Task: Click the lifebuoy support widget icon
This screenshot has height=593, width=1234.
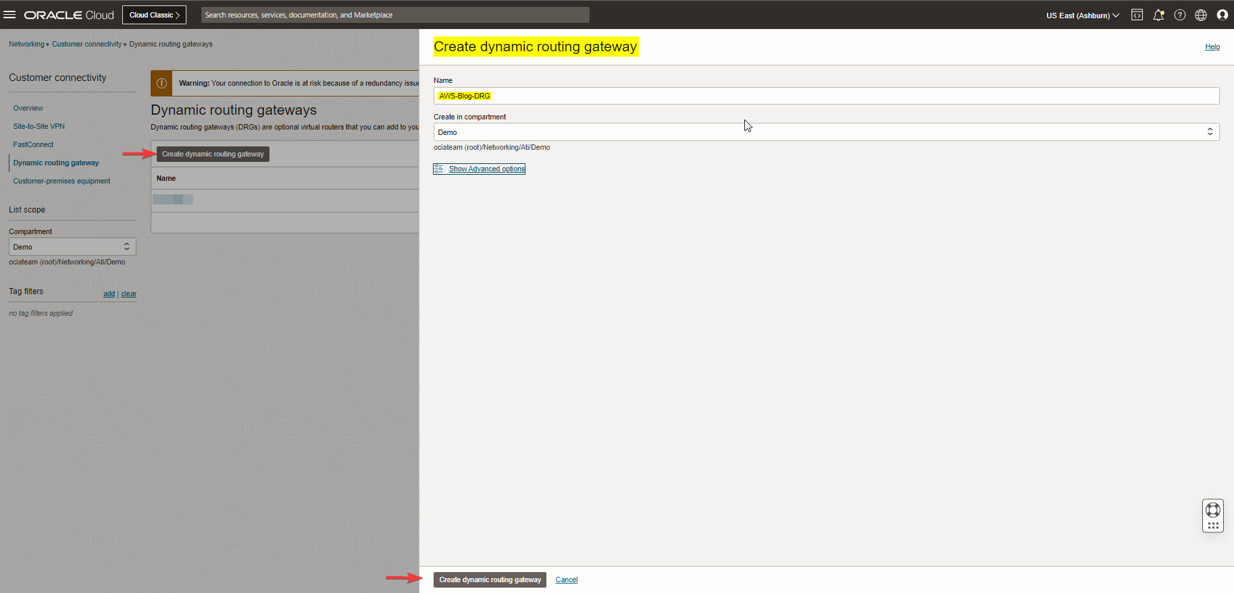Action: coord(1213,510)
